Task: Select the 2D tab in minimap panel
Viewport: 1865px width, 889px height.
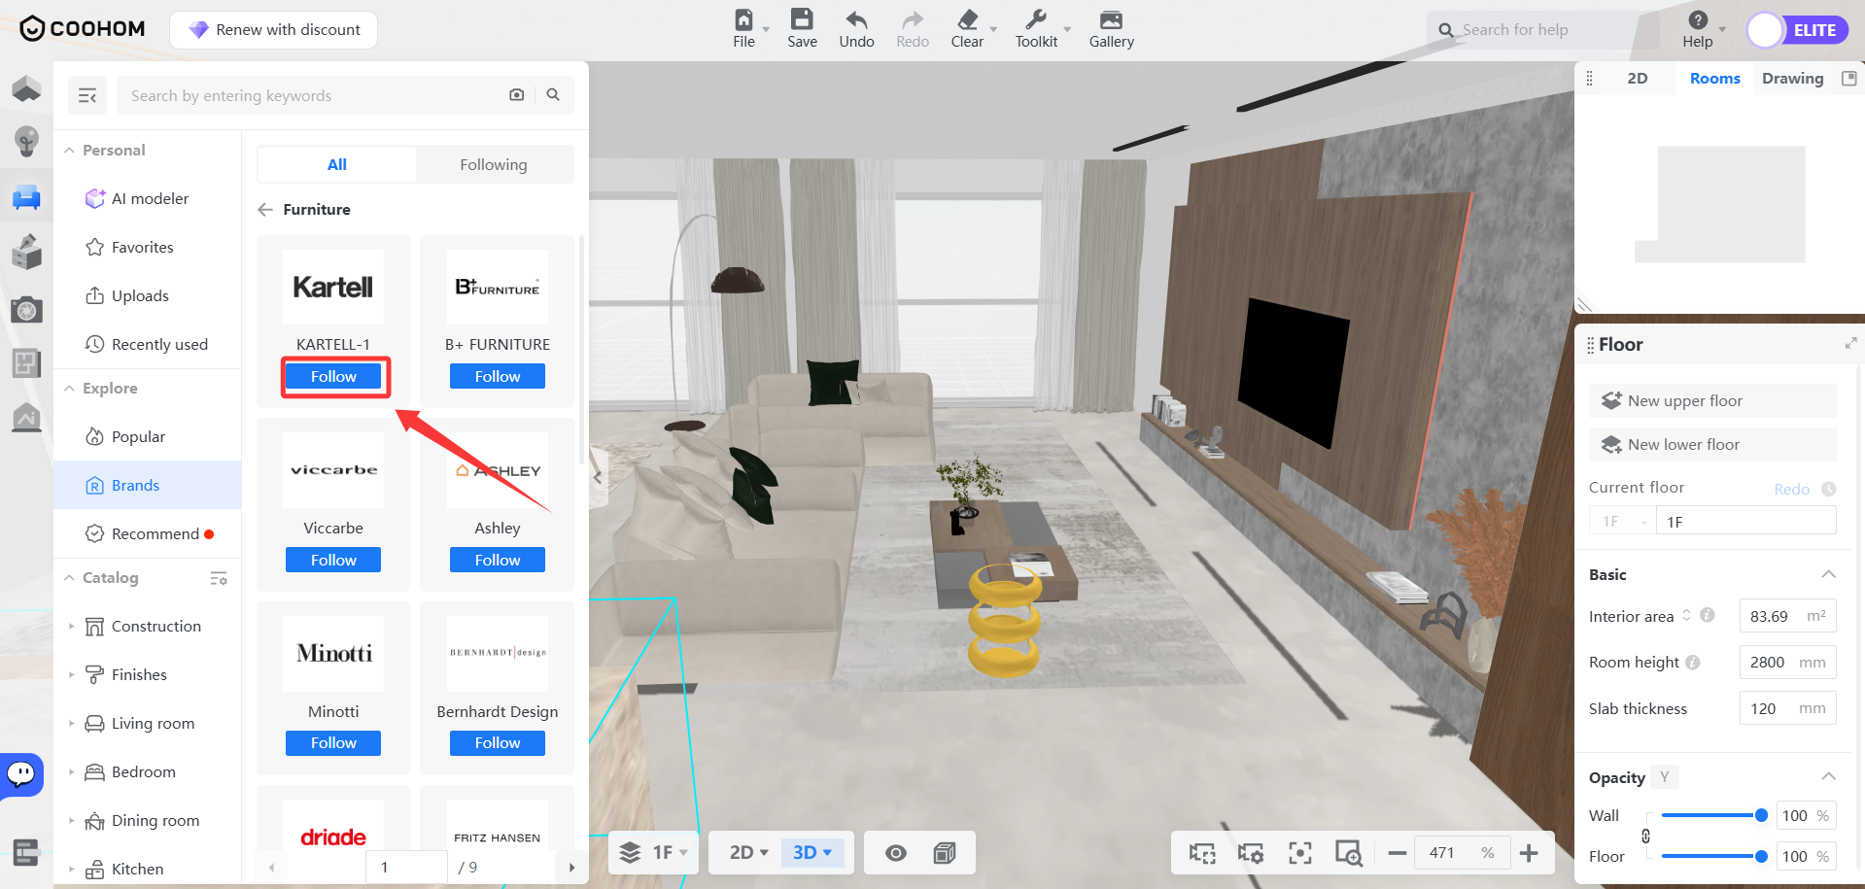Action: pyautogui.click(x=1638, y=78)
